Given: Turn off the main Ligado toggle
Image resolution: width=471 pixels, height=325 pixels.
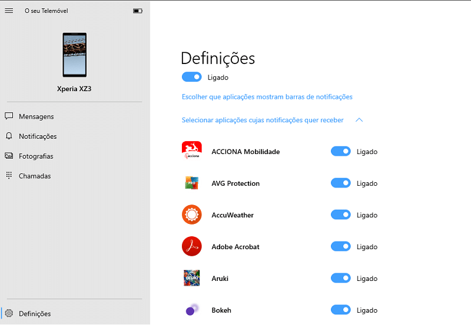Looking at the screenshot, I should click(192, 77).
